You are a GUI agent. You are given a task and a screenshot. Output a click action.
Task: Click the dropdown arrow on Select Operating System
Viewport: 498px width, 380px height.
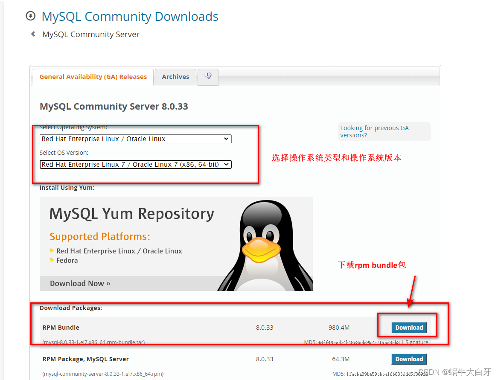pyautogui.click(x=226, y=139)
